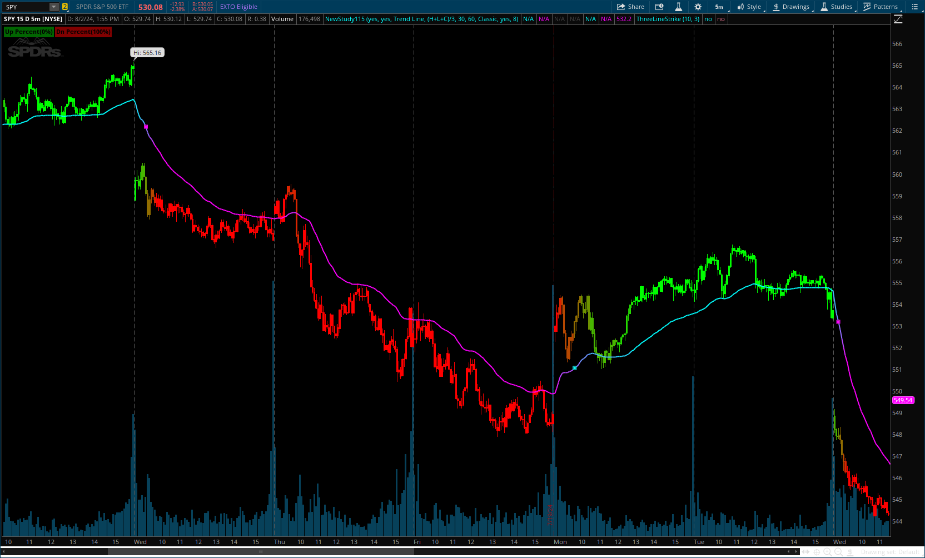Click the C: 530.08 close value
The width and height of the screenshot is (925, 558).
click(229, 19)
